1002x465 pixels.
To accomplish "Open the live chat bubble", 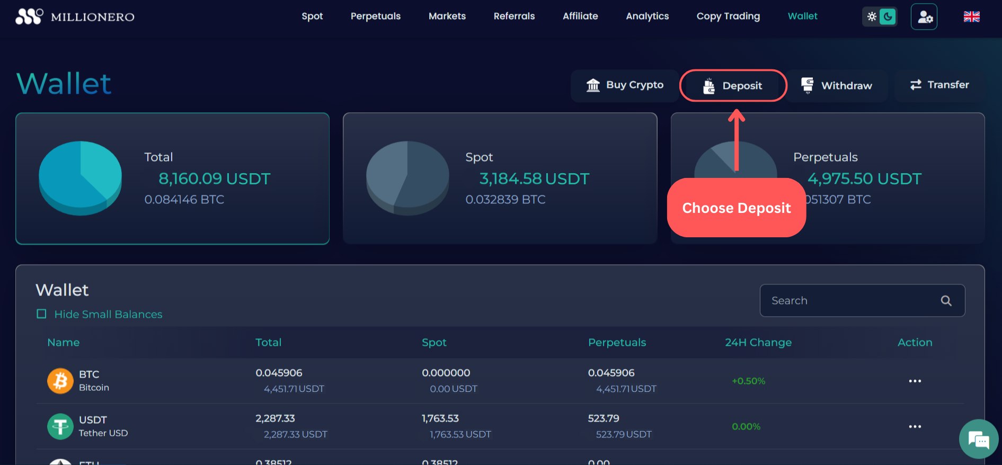I will pyautogui.click(x=978, y=440).
